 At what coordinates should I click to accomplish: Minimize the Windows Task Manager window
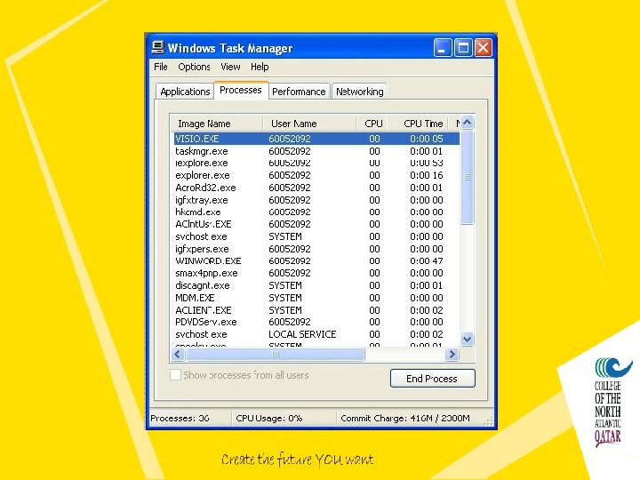click(x=443, y=48)
